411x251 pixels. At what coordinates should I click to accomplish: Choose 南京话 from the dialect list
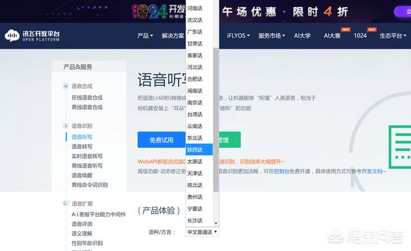(199, 103)
